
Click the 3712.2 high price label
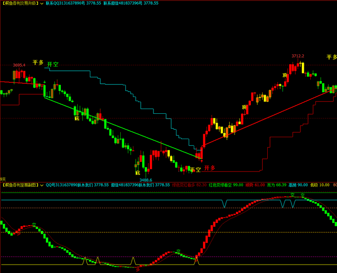pos(298,56)
